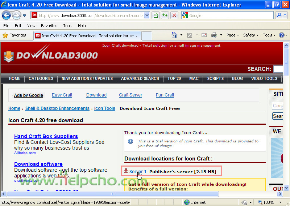Follow the Download ad link

pyautogui.click(x=96, y=95)
